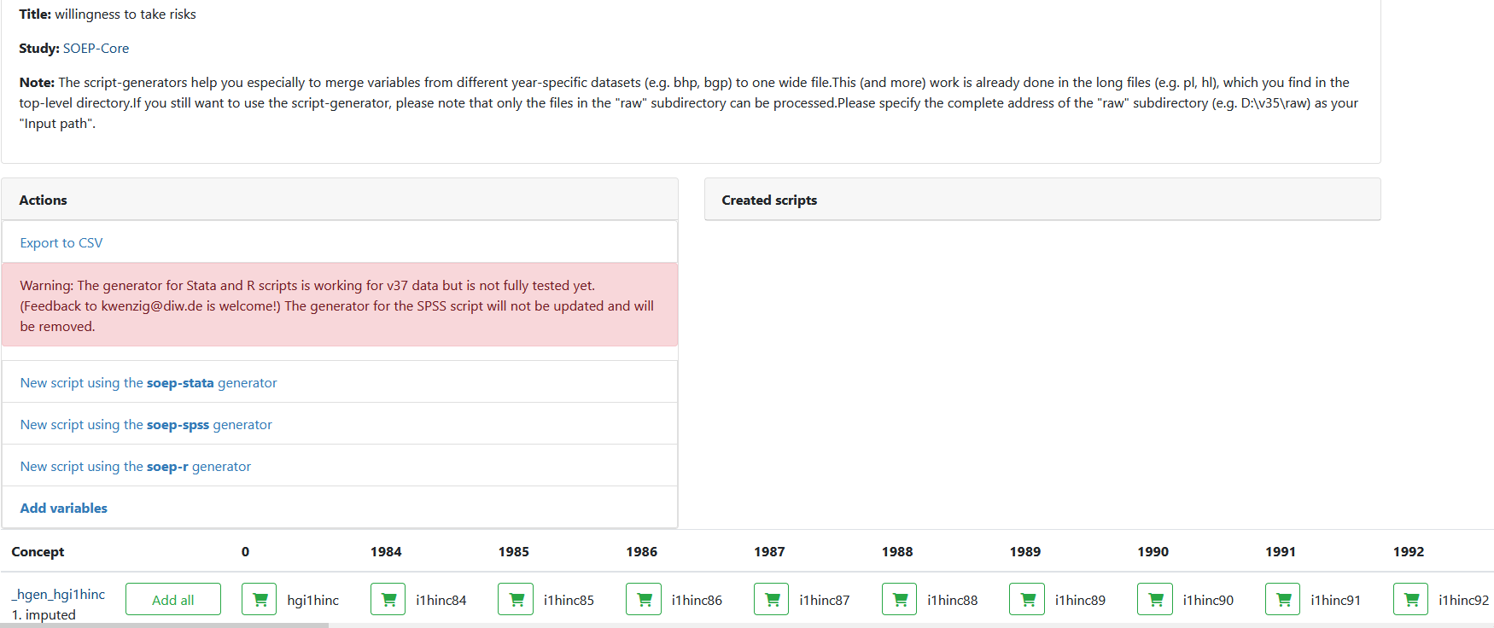
Task: Add hgi1hinc variable to basket with cart icon
Action: [x=260, y=599]
